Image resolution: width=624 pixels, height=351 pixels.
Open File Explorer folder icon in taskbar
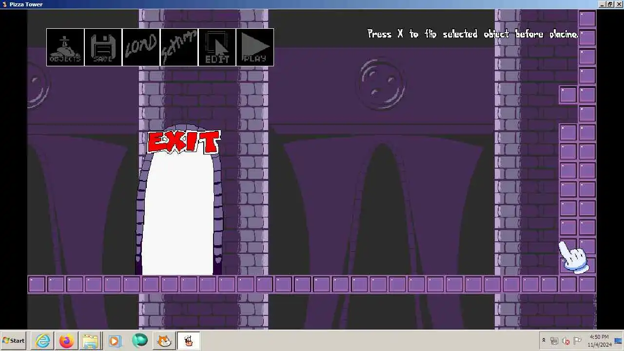[90, 341]
